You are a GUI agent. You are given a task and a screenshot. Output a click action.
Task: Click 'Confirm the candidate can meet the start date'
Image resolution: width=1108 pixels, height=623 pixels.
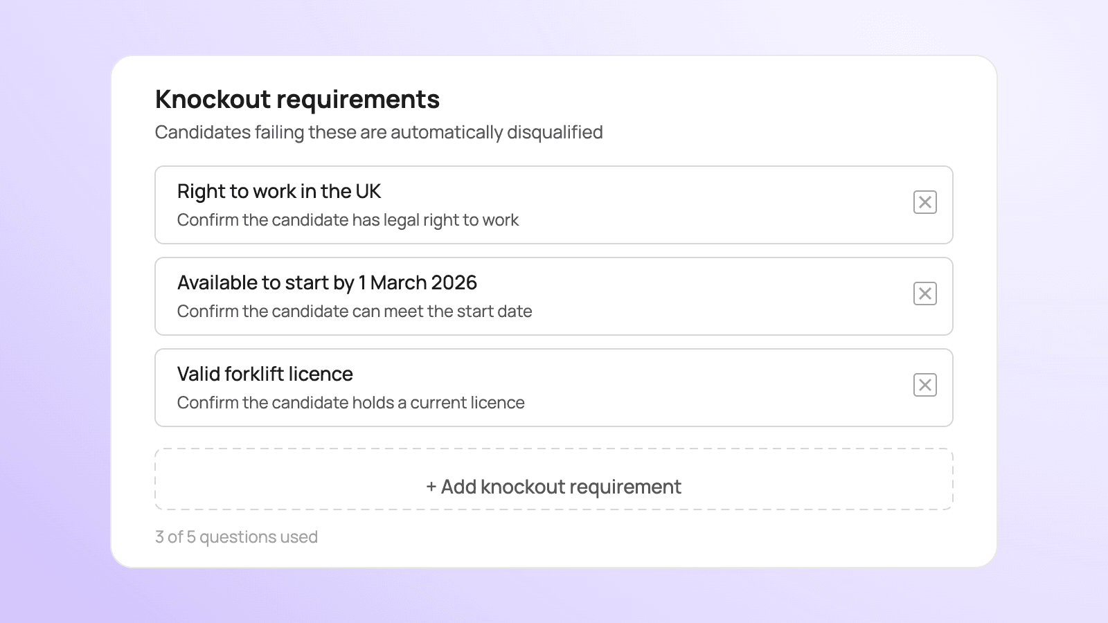click(x=355, y=311)
